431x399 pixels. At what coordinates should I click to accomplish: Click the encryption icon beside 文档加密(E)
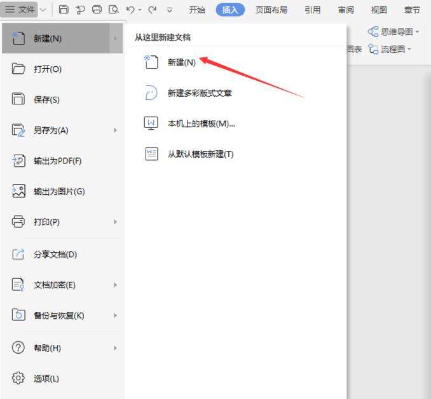(18, 285)
